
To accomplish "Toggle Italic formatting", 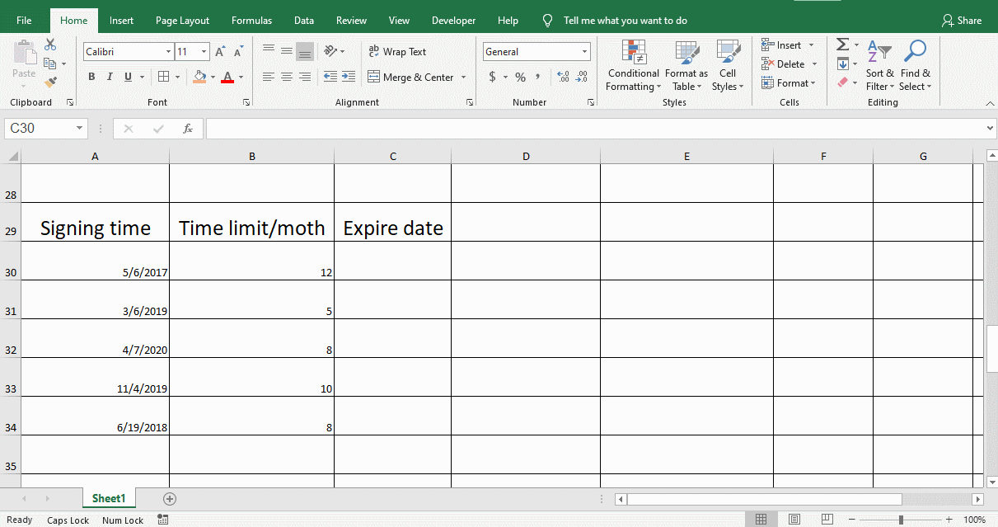I will pos(110,77).
